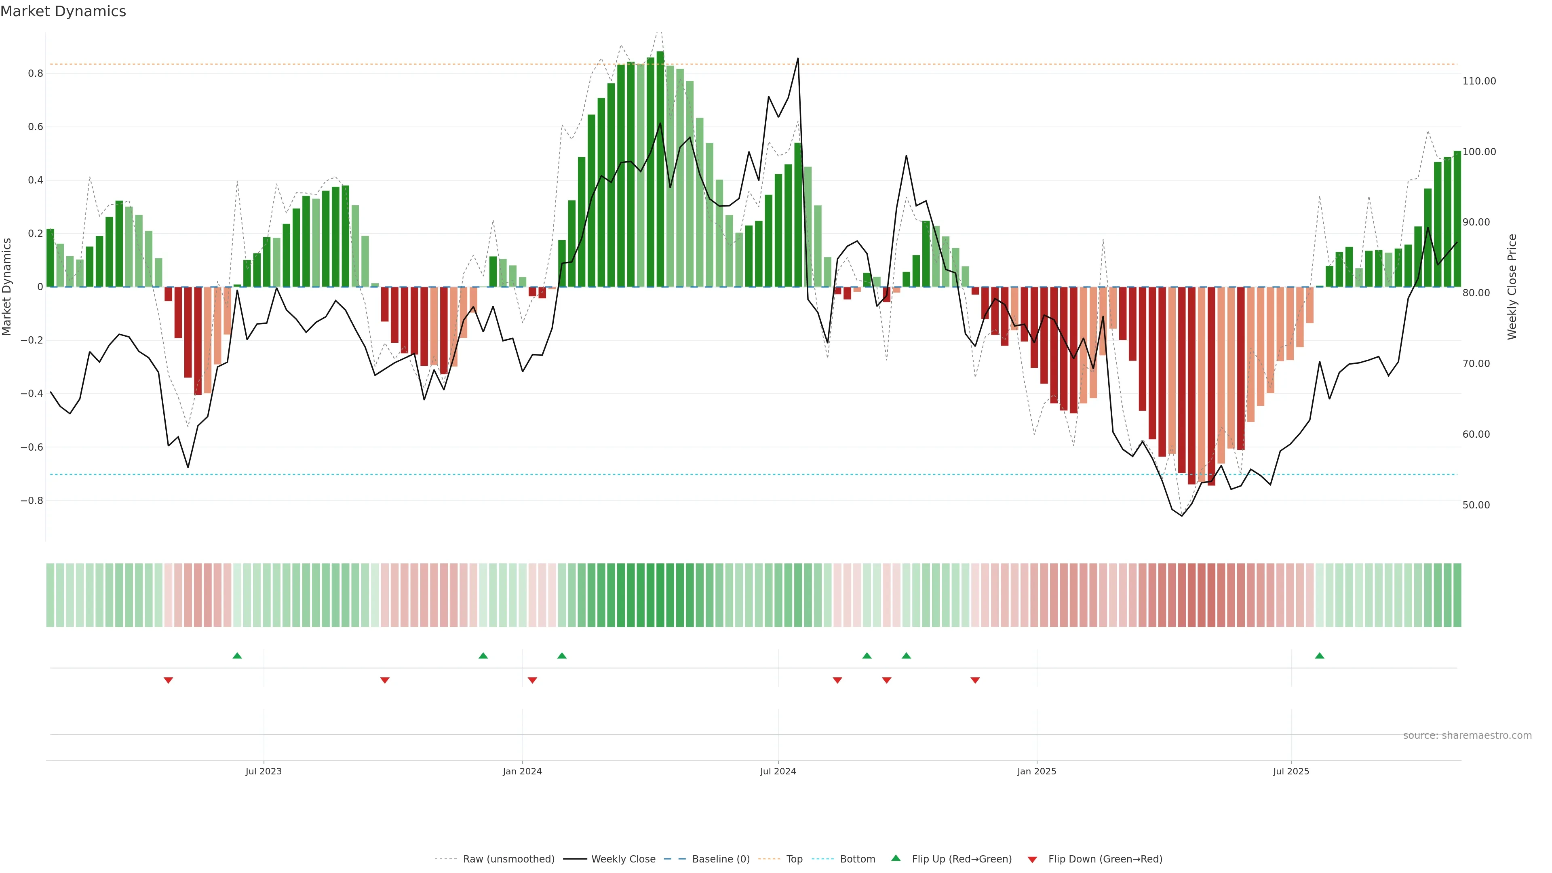
Task: Toggle the Weekly Close legend entry
Action: (623, 859)
